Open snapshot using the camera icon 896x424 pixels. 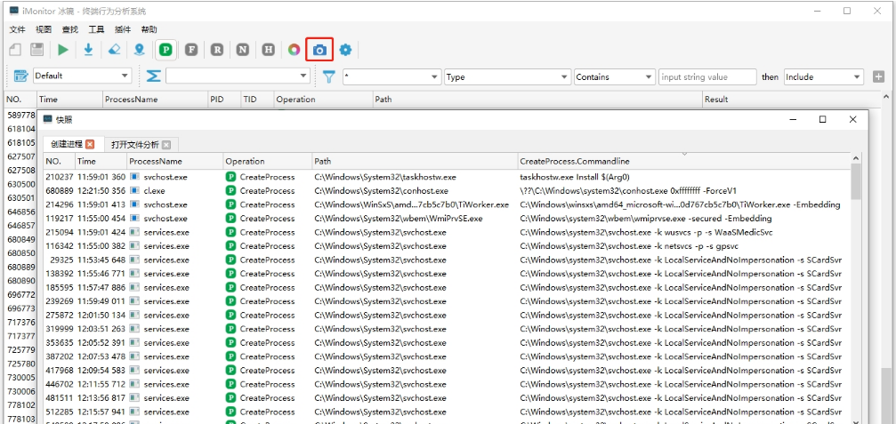[319, 50]
